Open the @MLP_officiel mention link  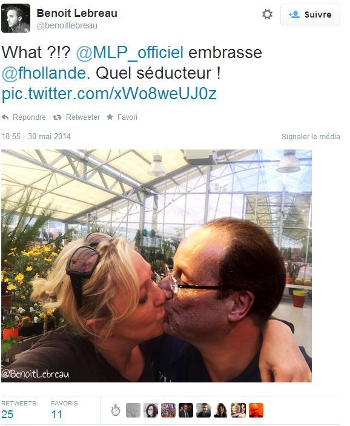(x=130, y=53)
